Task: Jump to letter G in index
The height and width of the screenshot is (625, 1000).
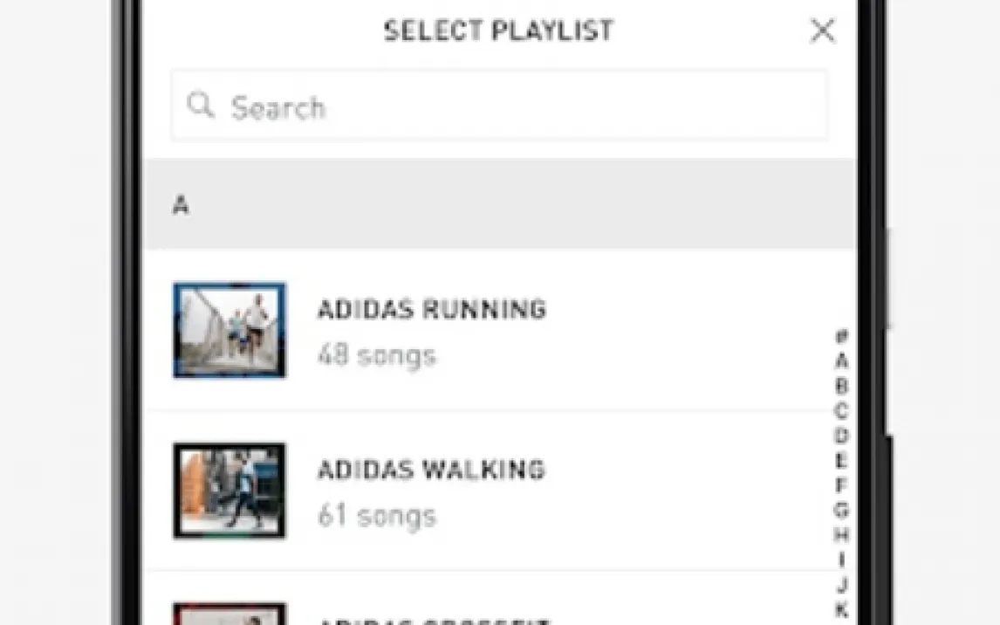Action: tap(842, 510)
